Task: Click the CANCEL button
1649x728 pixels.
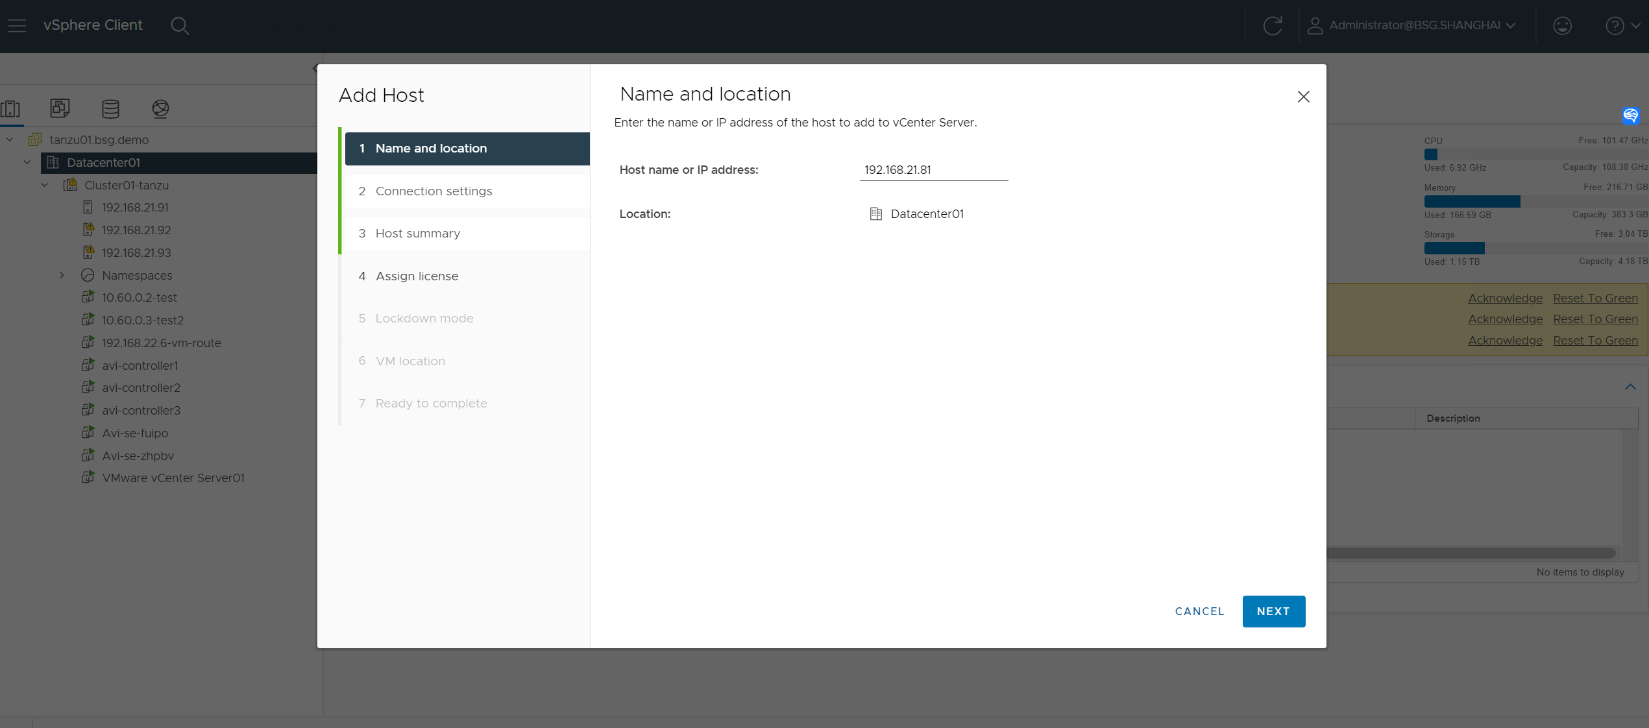Action: tap(1199, 611)
